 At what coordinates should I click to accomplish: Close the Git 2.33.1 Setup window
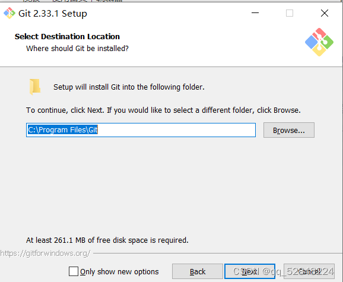(x=325, y=13)
